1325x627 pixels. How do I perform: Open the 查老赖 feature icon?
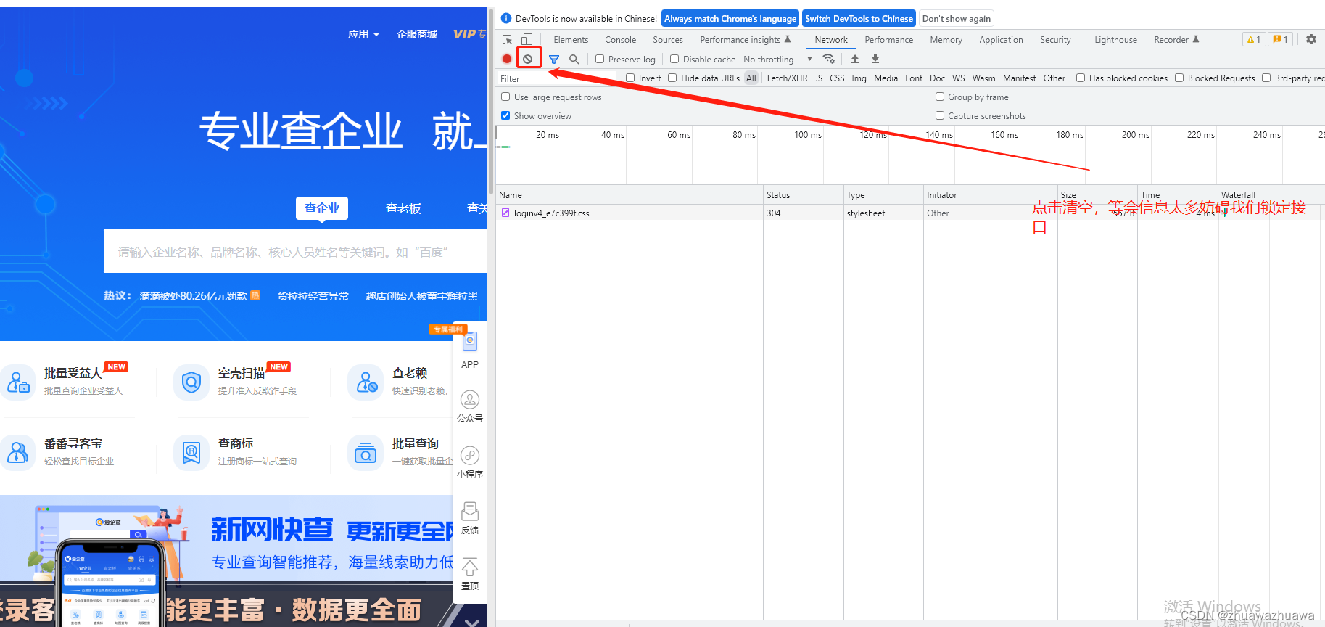point(366,382)
